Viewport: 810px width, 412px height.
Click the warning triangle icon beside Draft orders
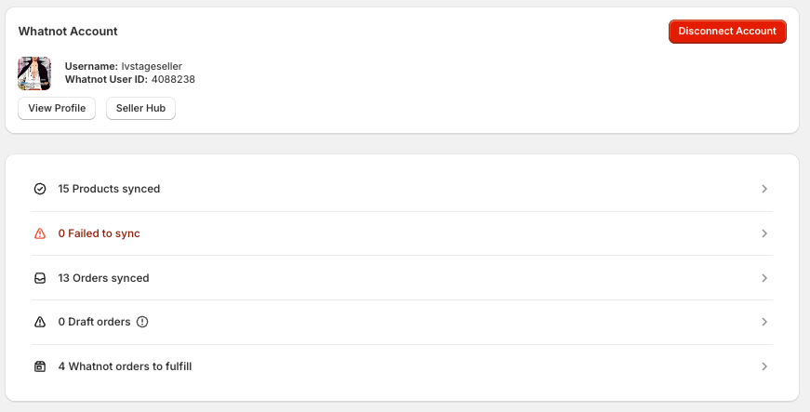click(x=40, y=322)
